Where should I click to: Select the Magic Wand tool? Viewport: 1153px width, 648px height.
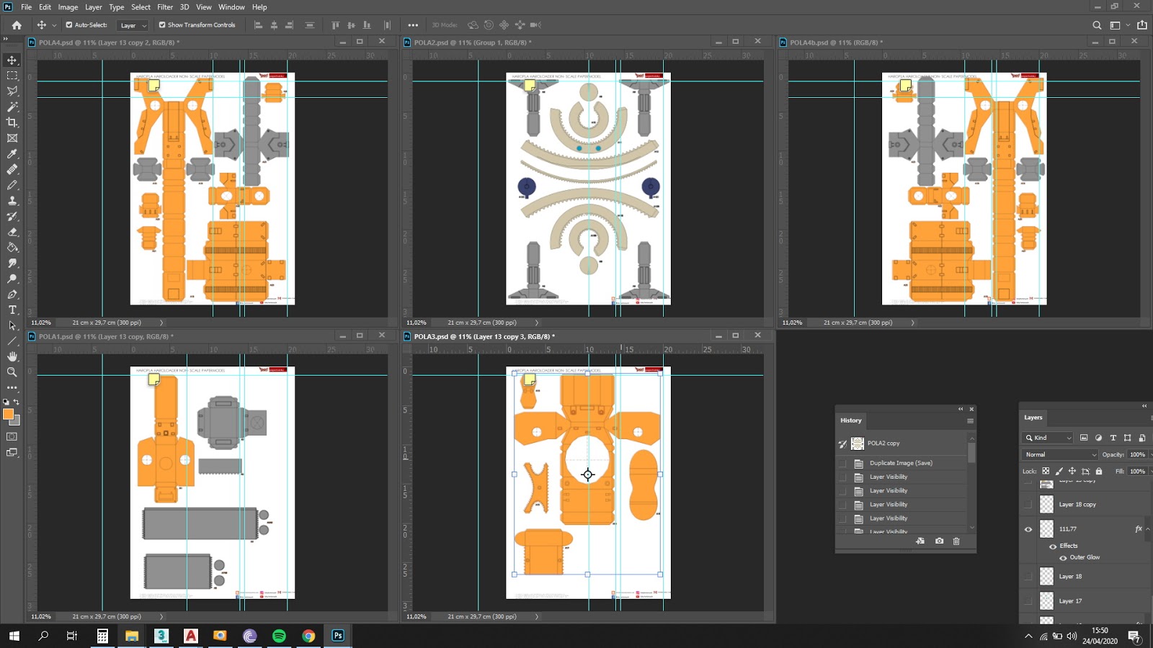tap(12, 107)
